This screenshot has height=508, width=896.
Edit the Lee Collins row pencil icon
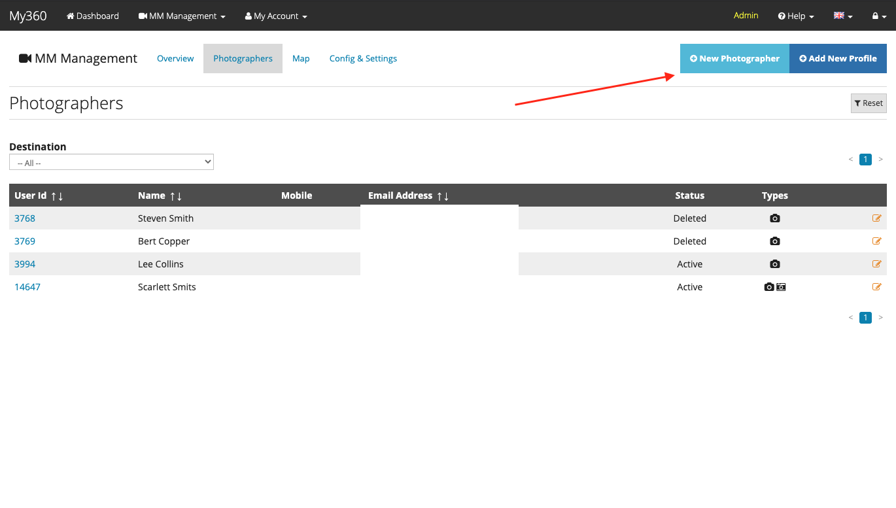point(877,264)
